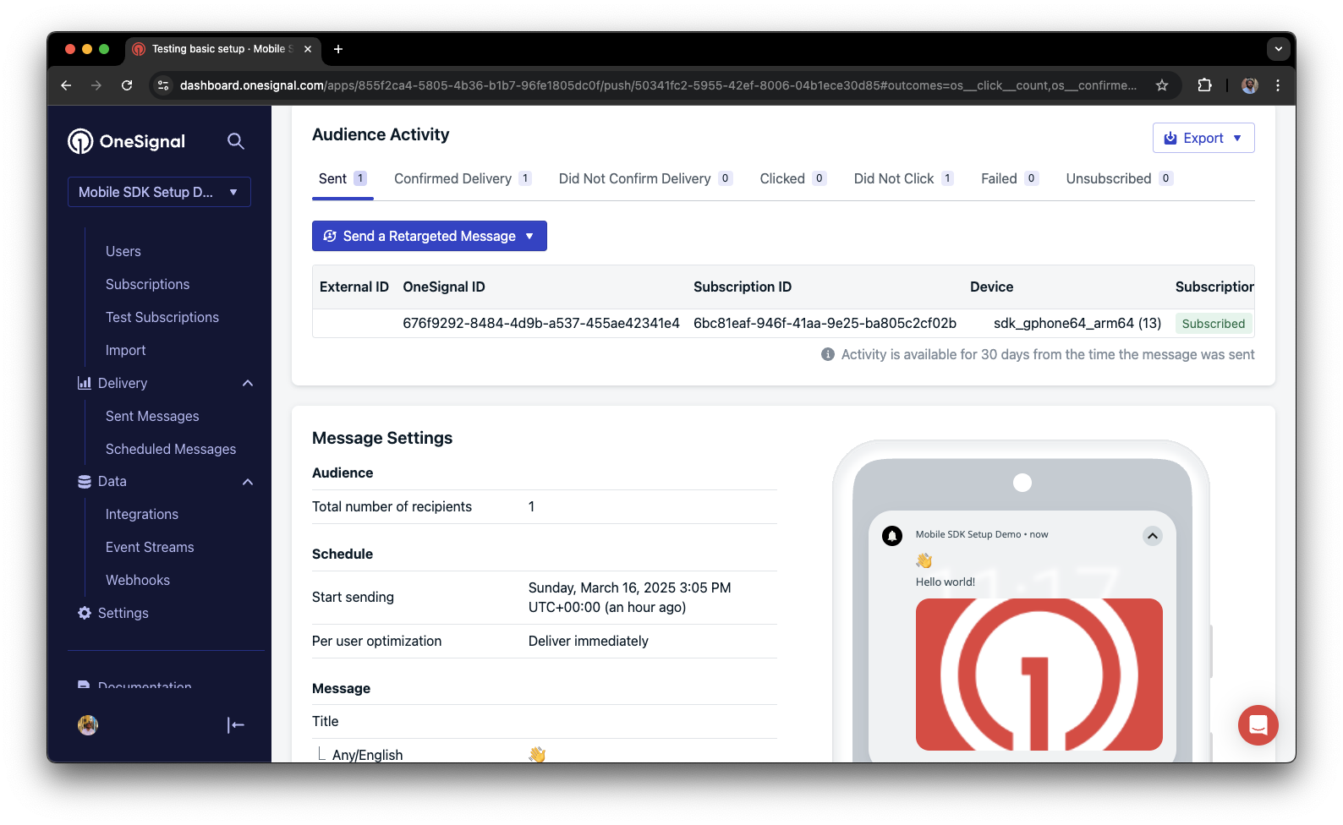Open Integrations in the sidebar
Viewport: 1343px width, 825px height.
(142, 514)
